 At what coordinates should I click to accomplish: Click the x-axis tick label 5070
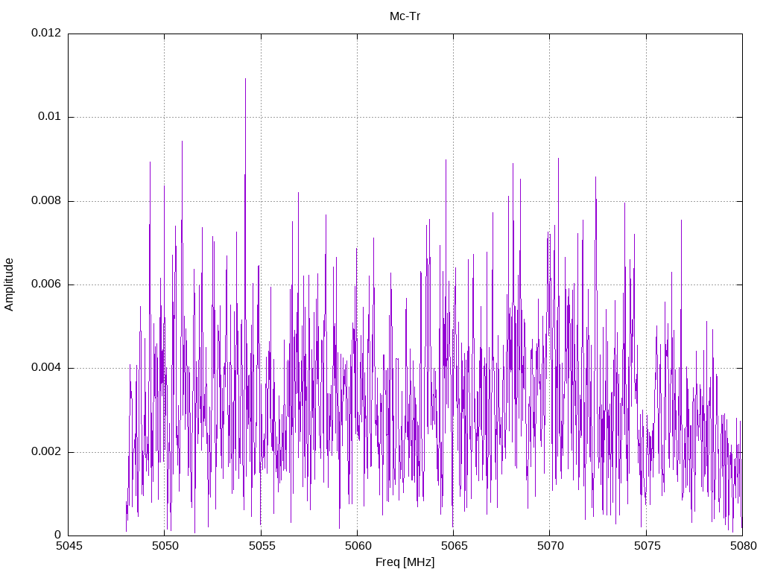[551, 546]
